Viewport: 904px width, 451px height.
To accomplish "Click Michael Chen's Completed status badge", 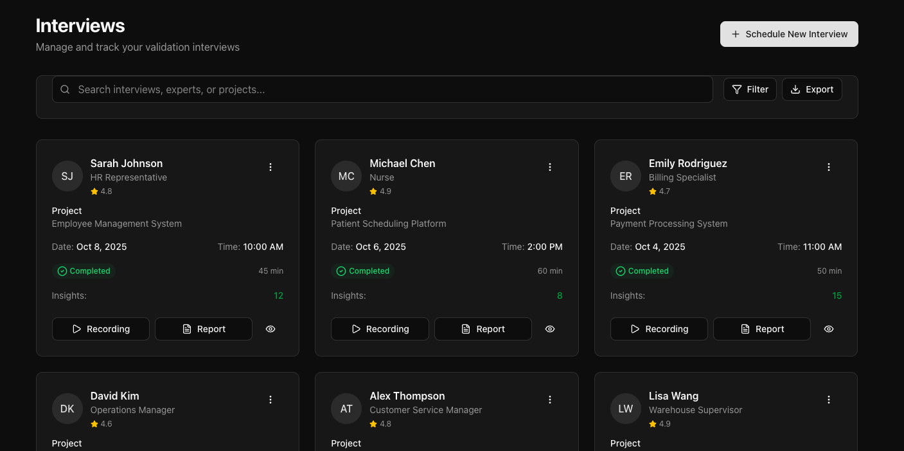I will (363, 271).
